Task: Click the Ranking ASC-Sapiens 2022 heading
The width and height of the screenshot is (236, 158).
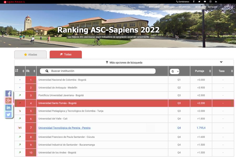Action: click(x=108, y=30)
